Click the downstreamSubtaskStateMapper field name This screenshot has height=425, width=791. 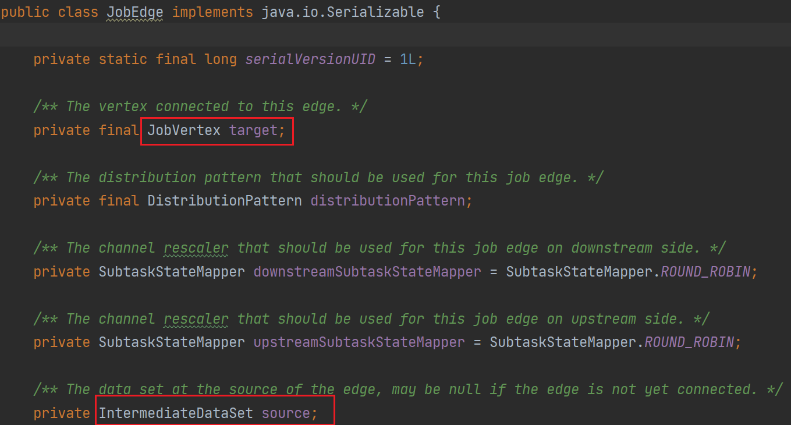(x=367, y=272)
